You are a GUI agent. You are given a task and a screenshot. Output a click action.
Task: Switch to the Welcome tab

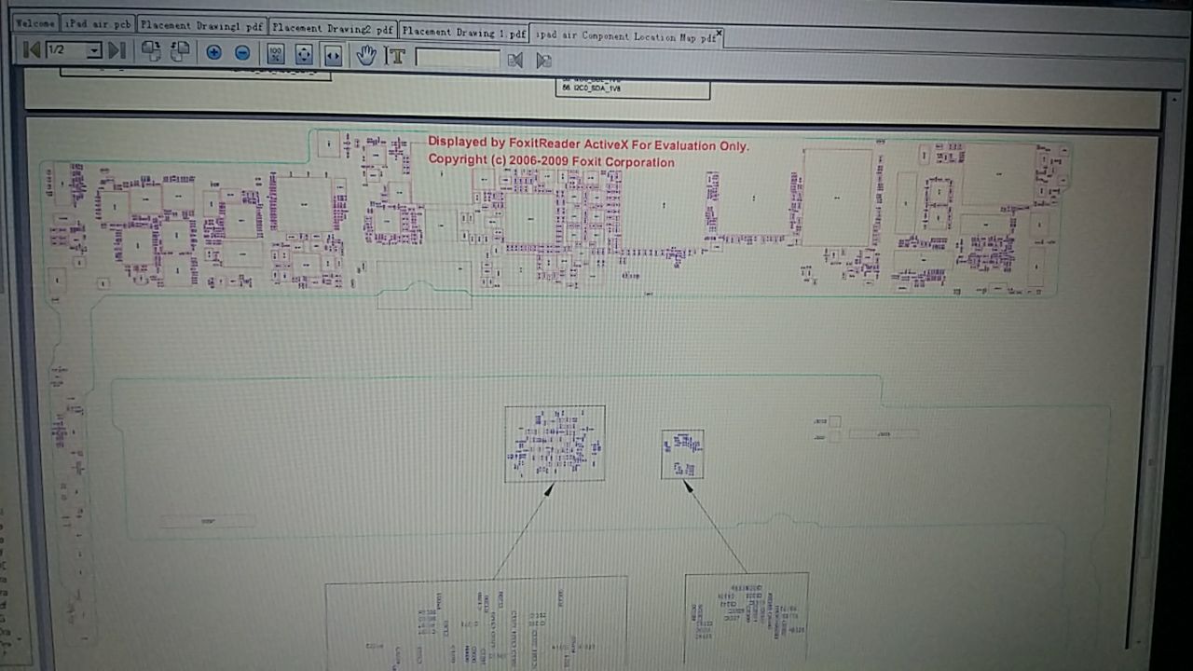pos(35,22)
